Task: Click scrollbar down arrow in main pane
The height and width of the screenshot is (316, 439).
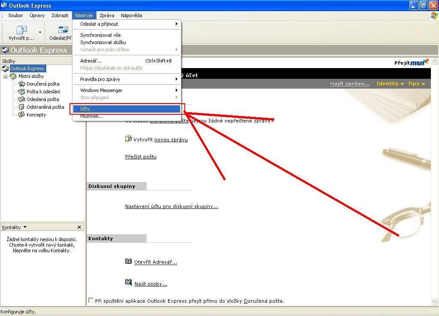Action: click(x=435, y=301)
